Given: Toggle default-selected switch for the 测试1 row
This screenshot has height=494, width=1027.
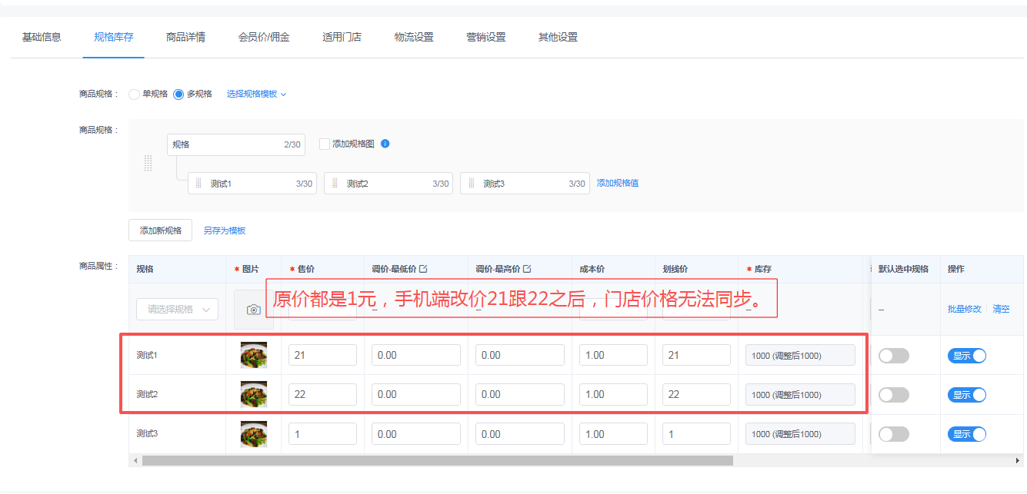Looking at the screenshot, I should pyautogui.click(x=893, y=356).
